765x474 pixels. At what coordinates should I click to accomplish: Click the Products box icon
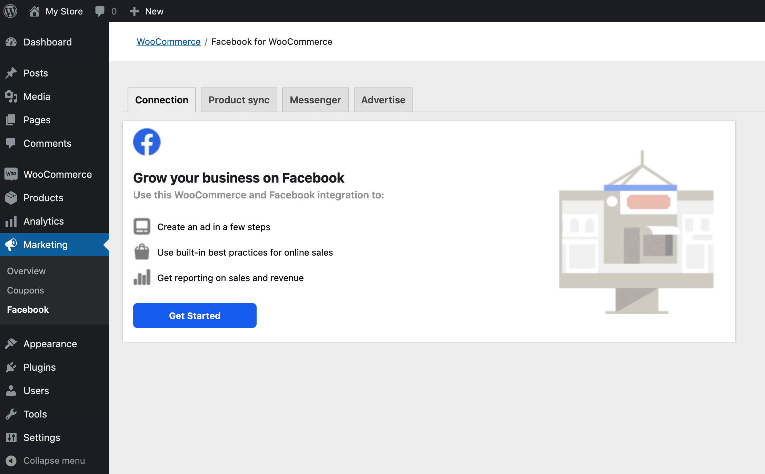pyautogui.click(x=11, y=198)
